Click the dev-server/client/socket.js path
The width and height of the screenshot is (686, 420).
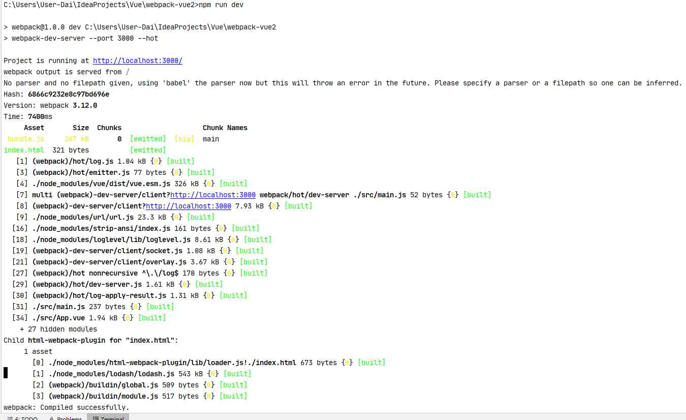107,251
